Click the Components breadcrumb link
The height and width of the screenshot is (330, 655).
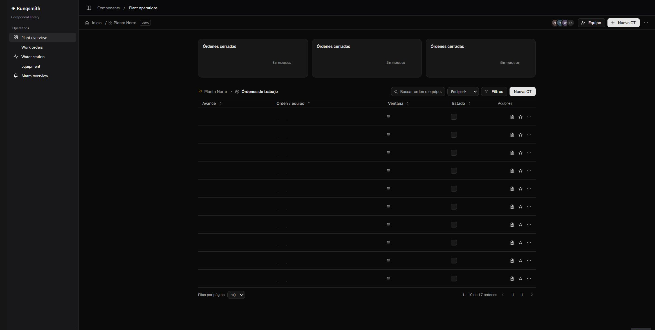tap(108, 8)
